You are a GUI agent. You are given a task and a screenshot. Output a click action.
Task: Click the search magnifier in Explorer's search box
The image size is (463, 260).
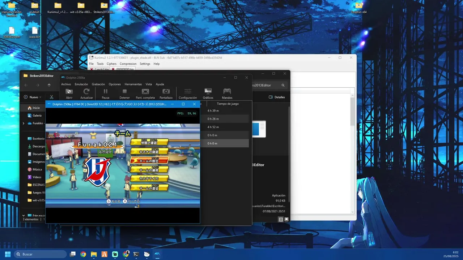tap(283, 85)
